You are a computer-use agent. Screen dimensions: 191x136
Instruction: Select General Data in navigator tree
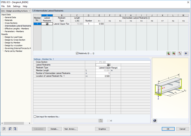pyautogui.click(x=10, y=17)
